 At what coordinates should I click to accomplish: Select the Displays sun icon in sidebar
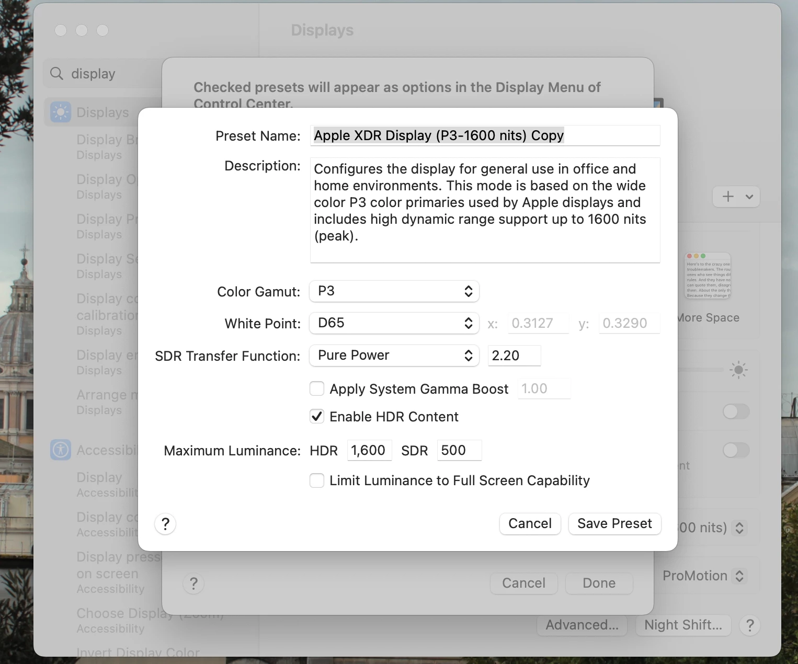(x=61, y=112)
